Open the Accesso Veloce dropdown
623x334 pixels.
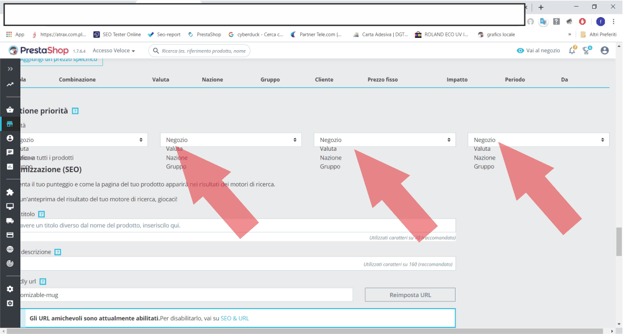(113, 51)
